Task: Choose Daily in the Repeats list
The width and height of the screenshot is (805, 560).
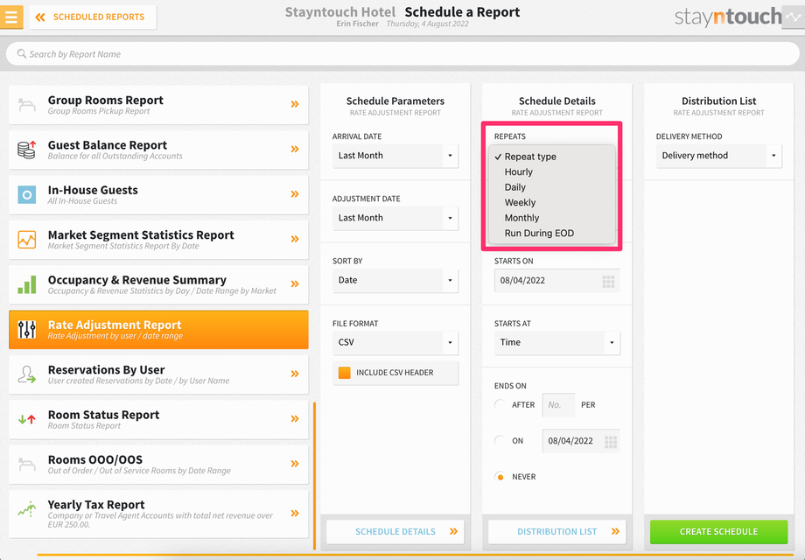Action: point(552,187)
